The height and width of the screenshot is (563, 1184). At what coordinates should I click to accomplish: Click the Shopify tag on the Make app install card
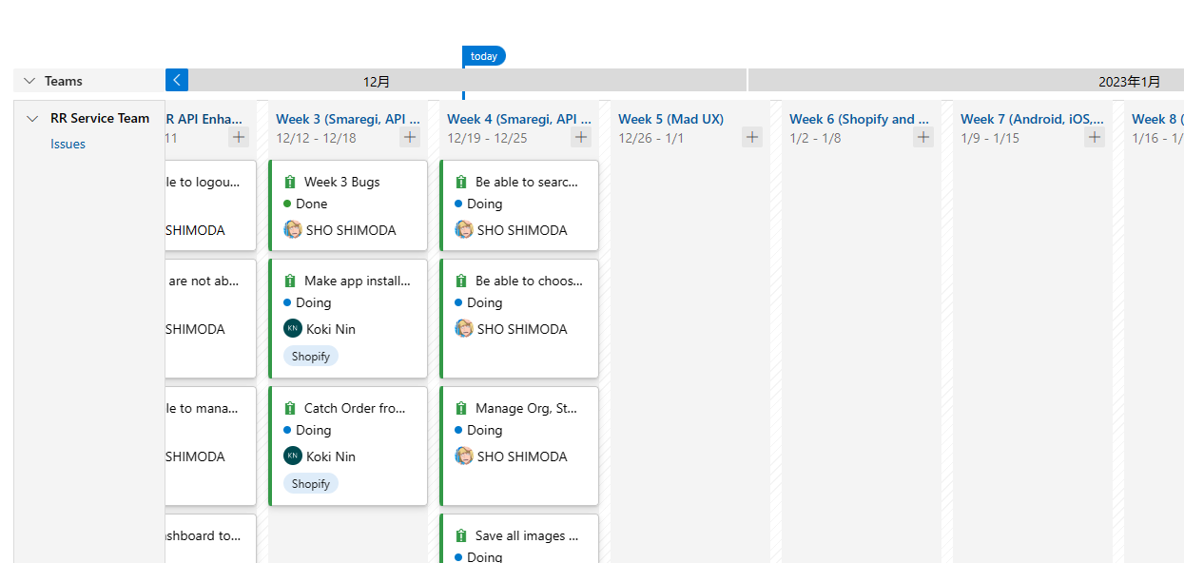(310, 355)
